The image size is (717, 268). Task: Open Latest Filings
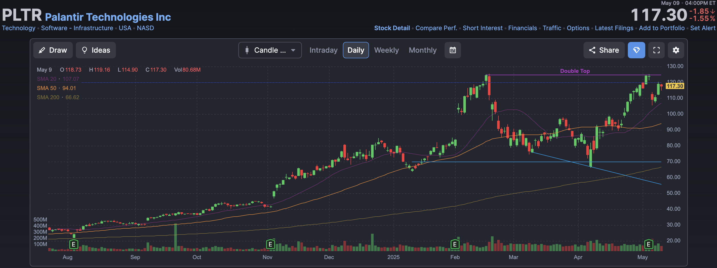coord(614,28)
